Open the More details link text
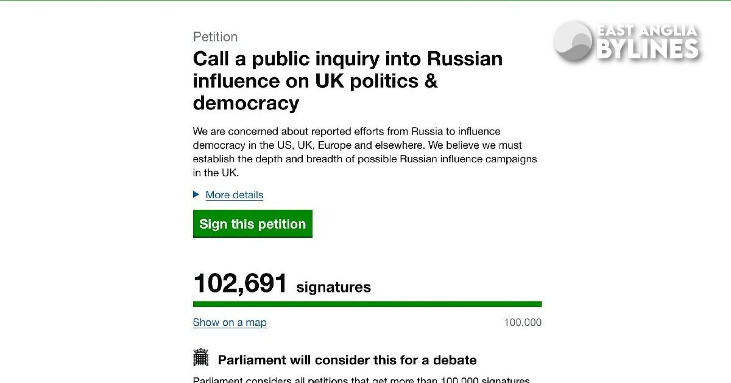 [x=235, y=195]
